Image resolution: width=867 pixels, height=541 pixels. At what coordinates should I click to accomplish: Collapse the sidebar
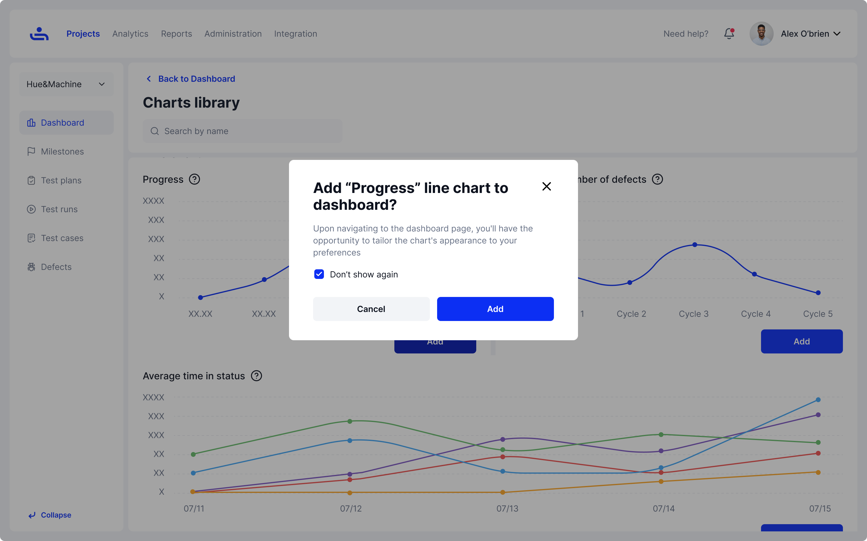(x=50, y=515)
